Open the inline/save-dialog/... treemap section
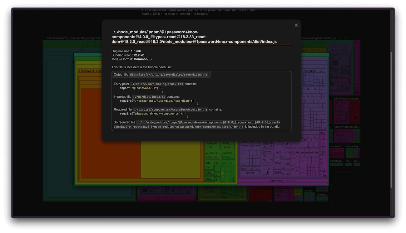 pos(347,98)
